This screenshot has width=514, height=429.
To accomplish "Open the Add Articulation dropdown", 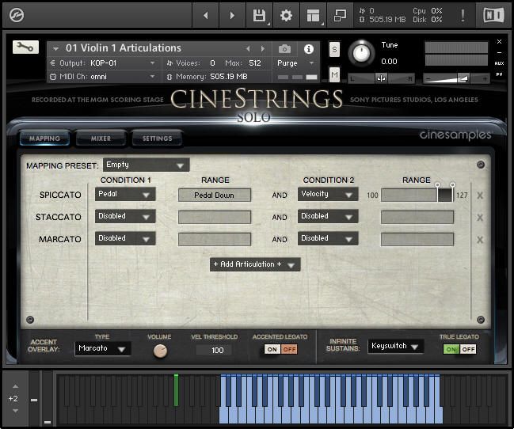I will (x=255, y=264).
